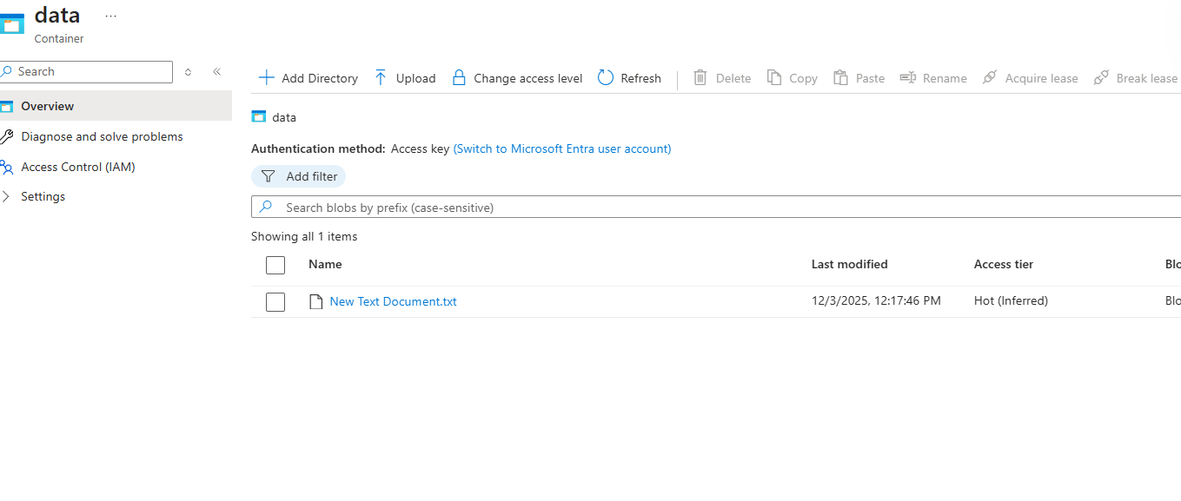
Task: Select all blobs with header checkbox
Action: tap(275, 265)
